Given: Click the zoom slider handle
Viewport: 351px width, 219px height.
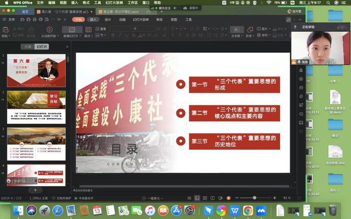Looking at the screenshot, I should tap(255, 198).
